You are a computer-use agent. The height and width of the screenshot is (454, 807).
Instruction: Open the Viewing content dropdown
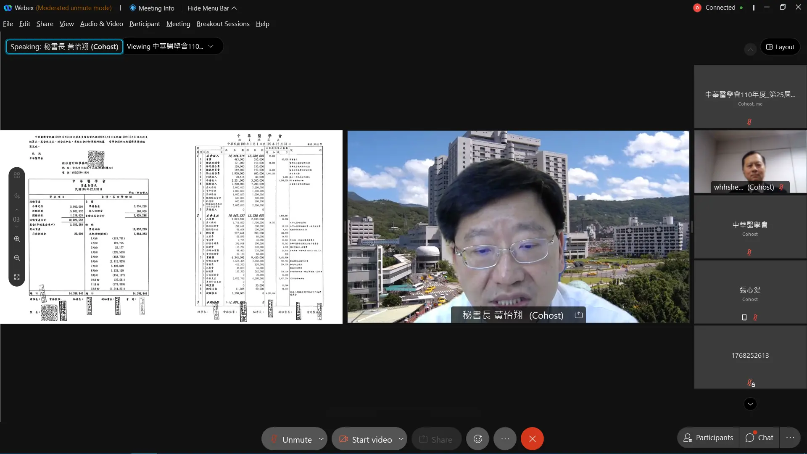211,46
